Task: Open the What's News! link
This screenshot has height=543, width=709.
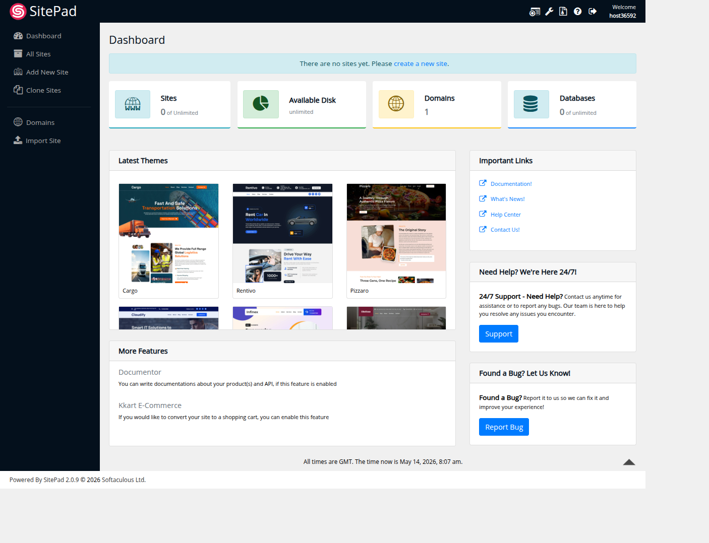Action: (x=507, y=199)
